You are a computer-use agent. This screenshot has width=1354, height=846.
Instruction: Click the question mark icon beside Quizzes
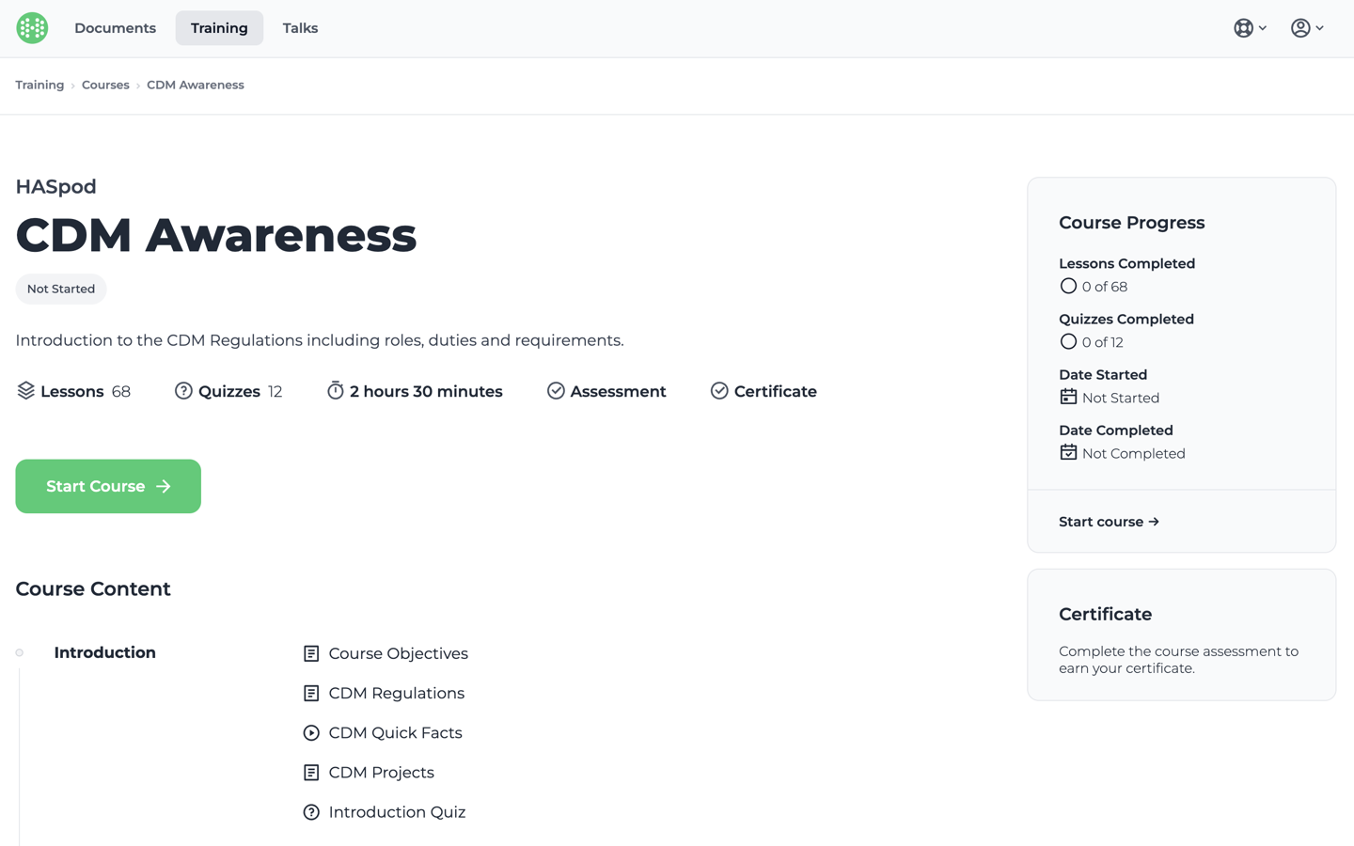coord(183,391)
